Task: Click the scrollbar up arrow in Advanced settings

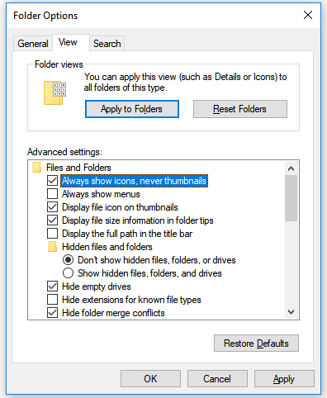Action: point(291,168)
